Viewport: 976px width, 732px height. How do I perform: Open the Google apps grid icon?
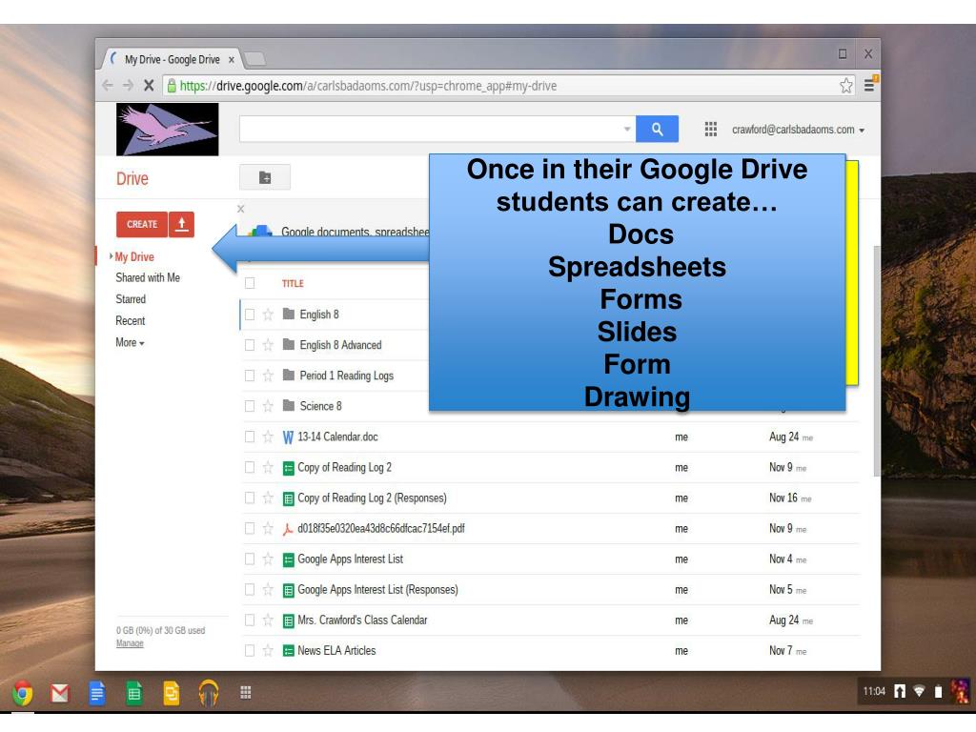[x=710, y=129]
